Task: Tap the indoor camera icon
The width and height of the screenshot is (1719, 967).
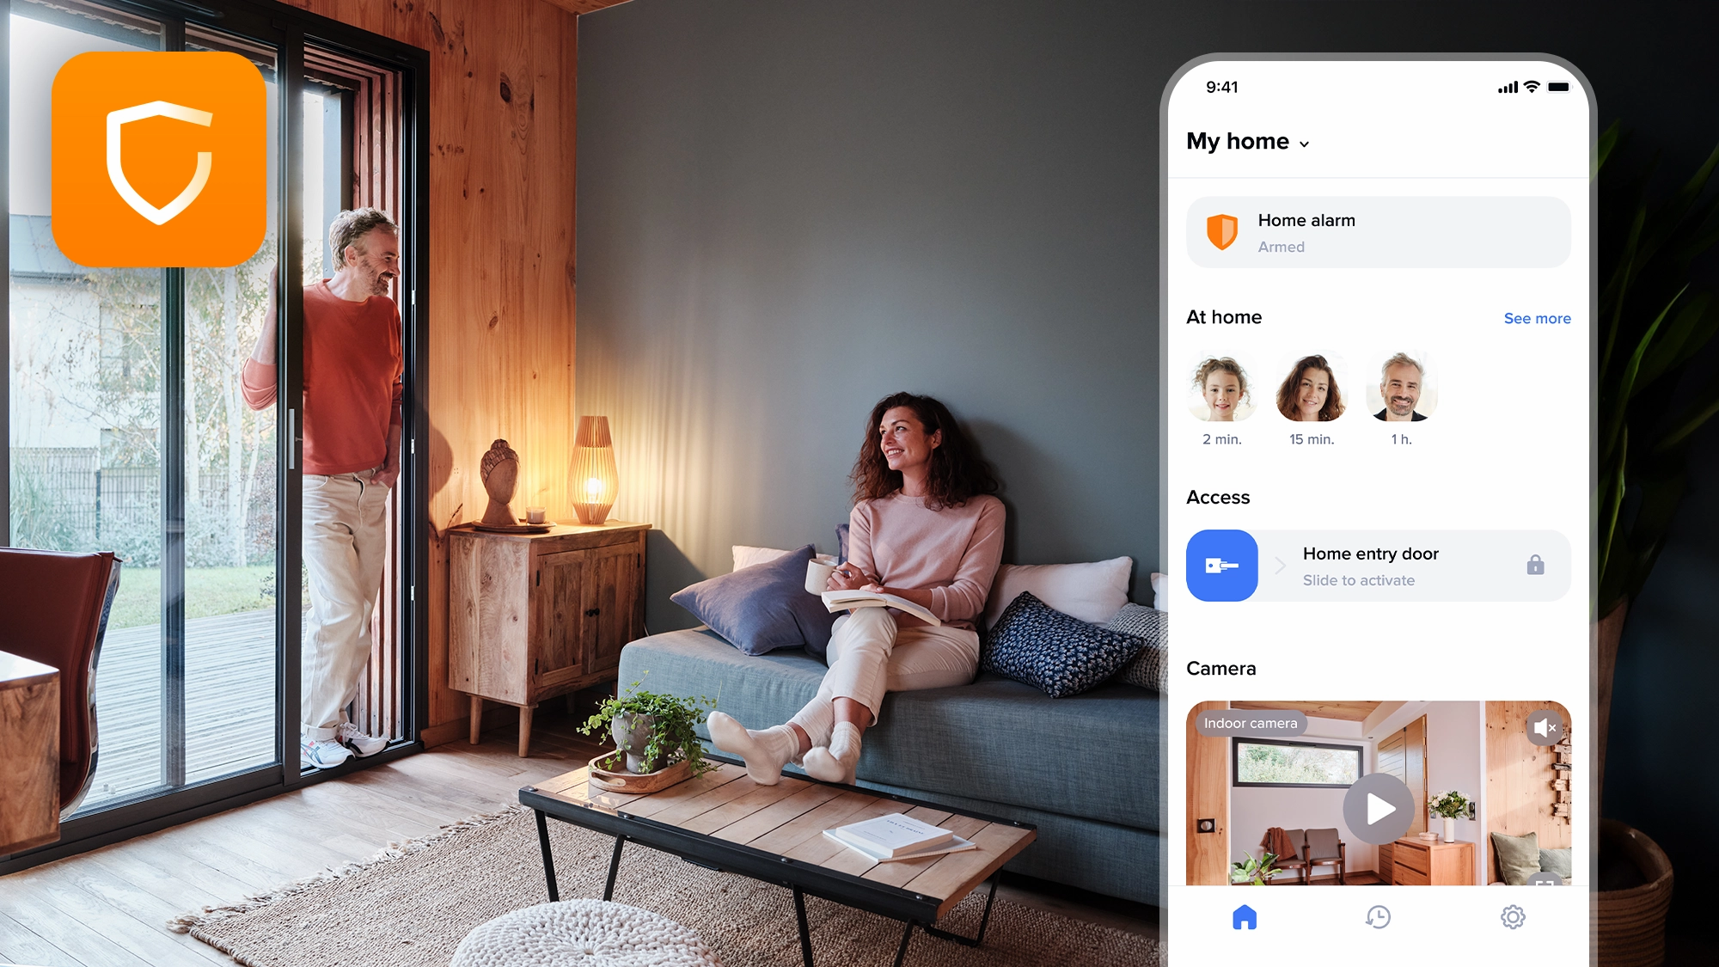Action: [1251, 724]
